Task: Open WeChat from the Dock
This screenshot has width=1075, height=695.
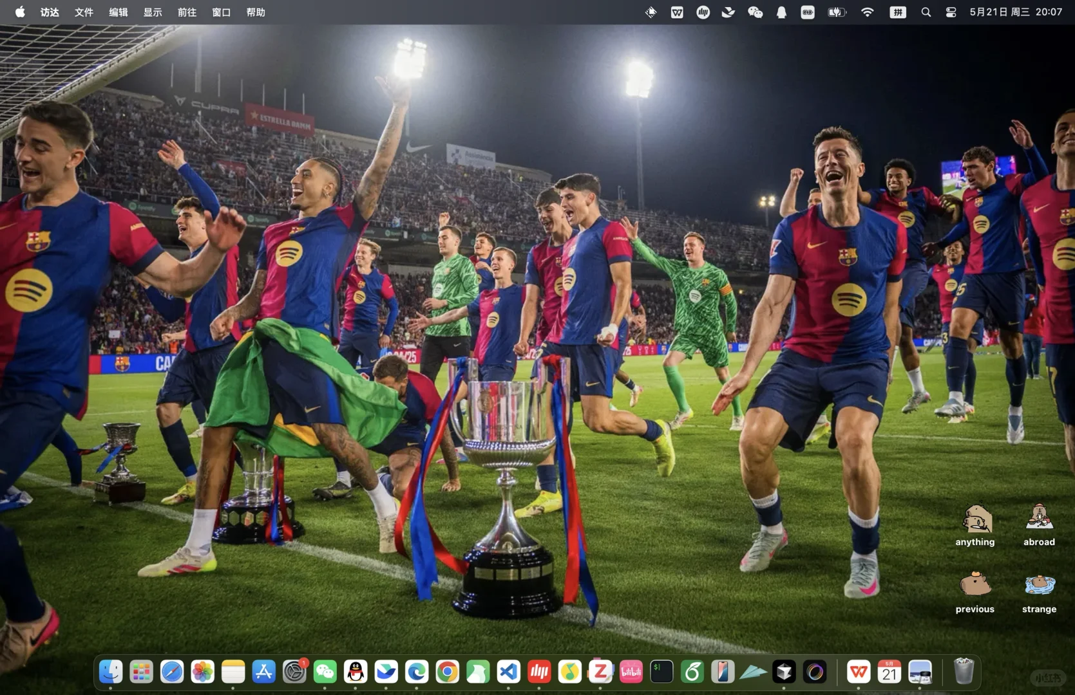Action: 325,672
